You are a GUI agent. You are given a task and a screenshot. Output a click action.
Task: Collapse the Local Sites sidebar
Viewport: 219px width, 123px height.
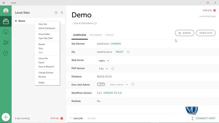point(62,13)
